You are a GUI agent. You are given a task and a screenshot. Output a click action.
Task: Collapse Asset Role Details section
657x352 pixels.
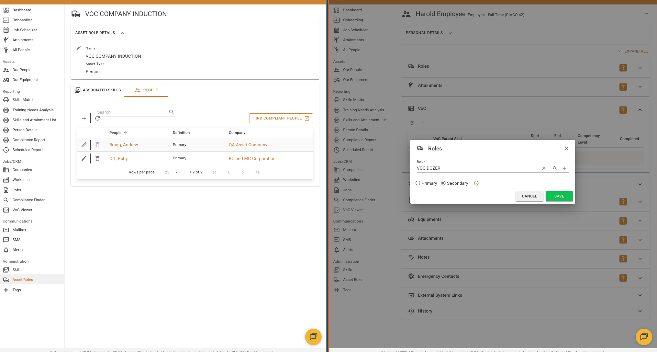pyautogui.click(x=123, y=33)
